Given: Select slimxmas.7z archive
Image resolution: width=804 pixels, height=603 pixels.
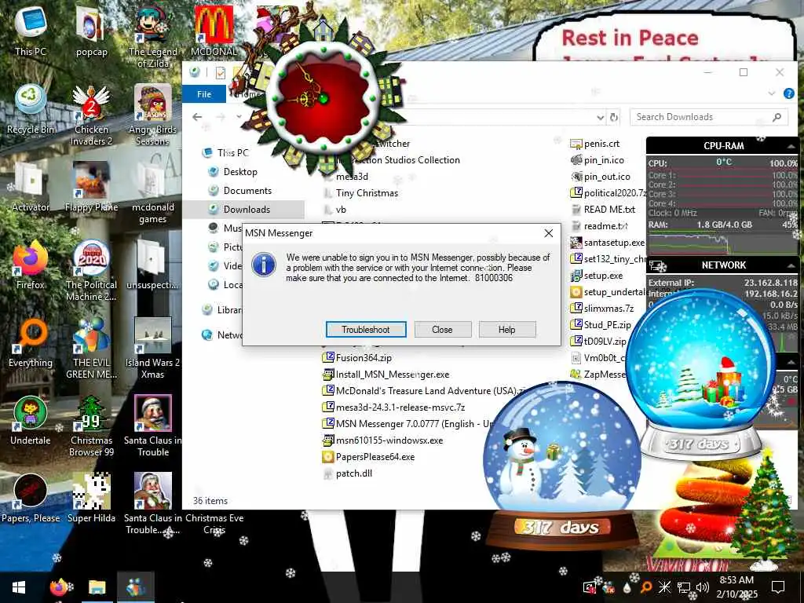Looking at the screenshot, I should [x=602, y=309].
